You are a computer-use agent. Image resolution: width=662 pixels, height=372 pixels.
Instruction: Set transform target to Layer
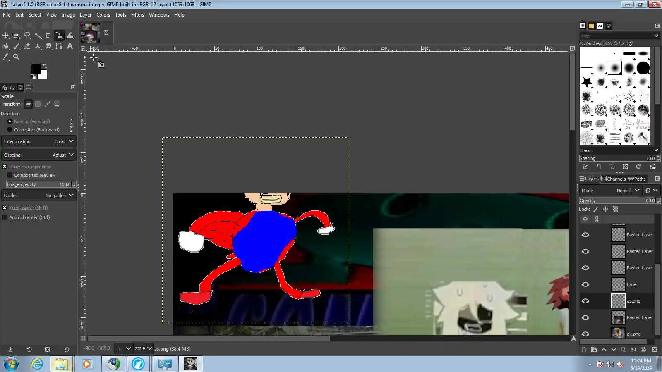28,104
